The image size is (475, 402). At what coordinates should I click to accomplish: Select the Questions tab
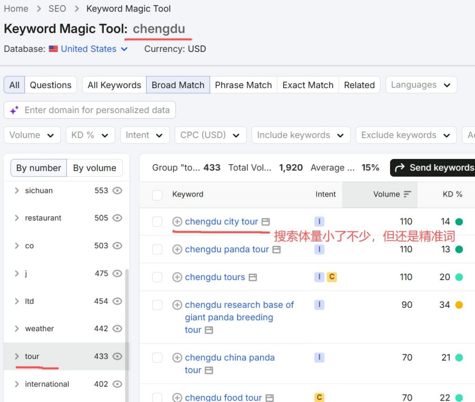click(x=51, y=85)
